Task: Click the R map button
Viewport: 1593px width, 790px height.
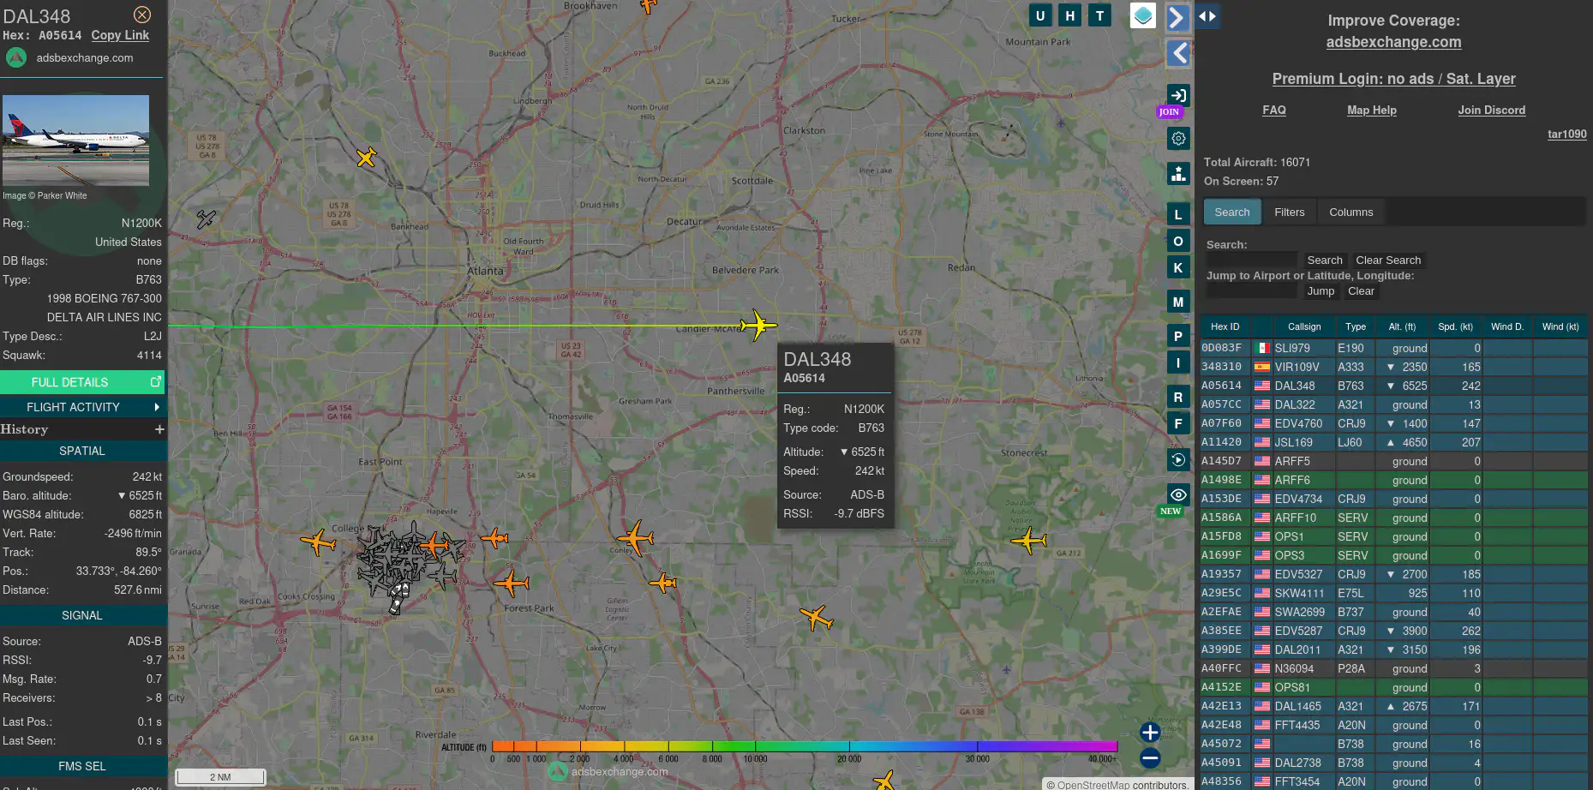Action: point(1178,397)
